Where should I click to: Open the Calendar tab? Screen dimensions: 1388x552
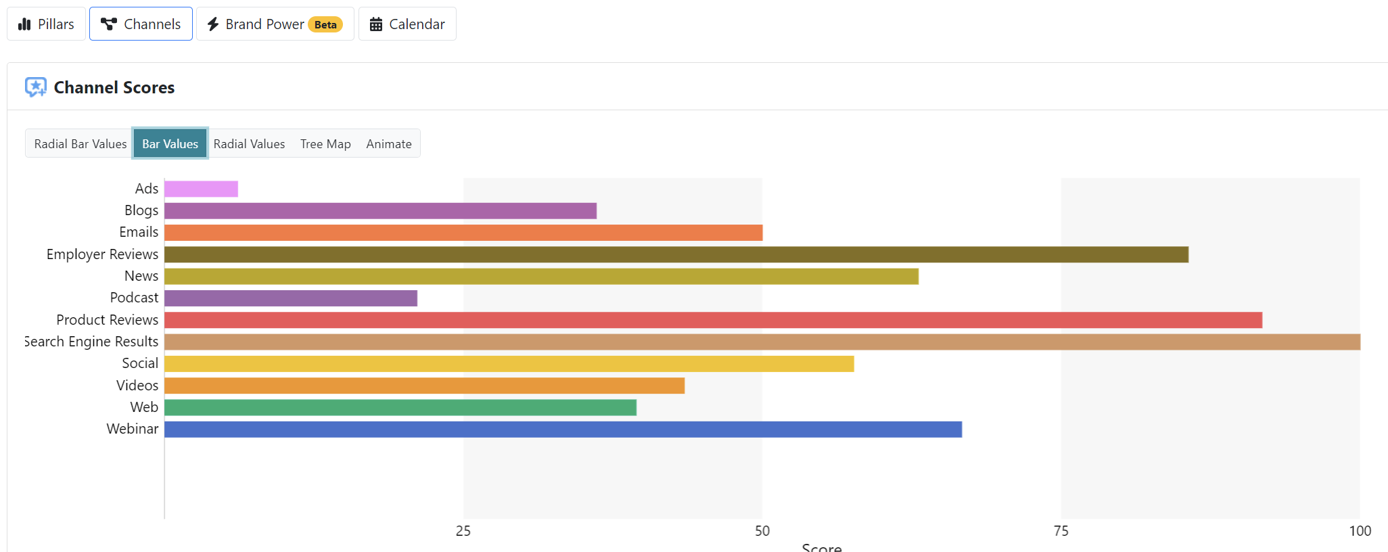tap(407, 24)
